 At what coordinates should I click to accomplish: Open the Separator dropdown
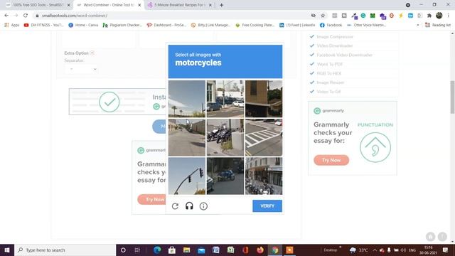tap(82, 69)
